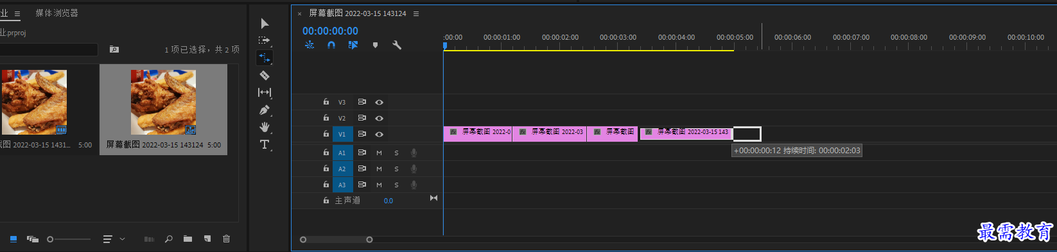Image resolution: width=1057 pixels, height=252 pixels.
Task: Click the Find magnifier in project panel
Action: tap(168, 239)
